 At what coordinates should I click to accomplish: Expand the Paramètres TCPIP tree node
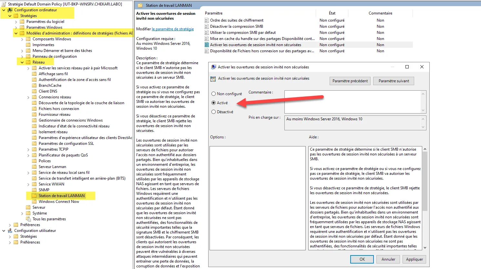(x=28, y=149)
